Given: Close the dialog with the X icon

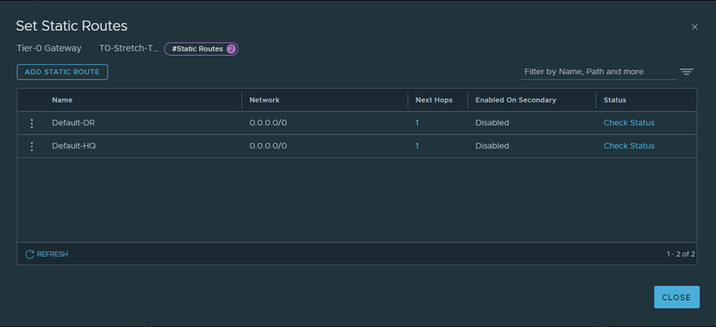Looking at the screenshot, I should coord(694,27).
